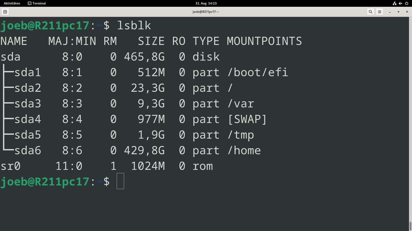Click the 8:6 device number
Viewport: 412px width, 231px height.
pos(72,150)
